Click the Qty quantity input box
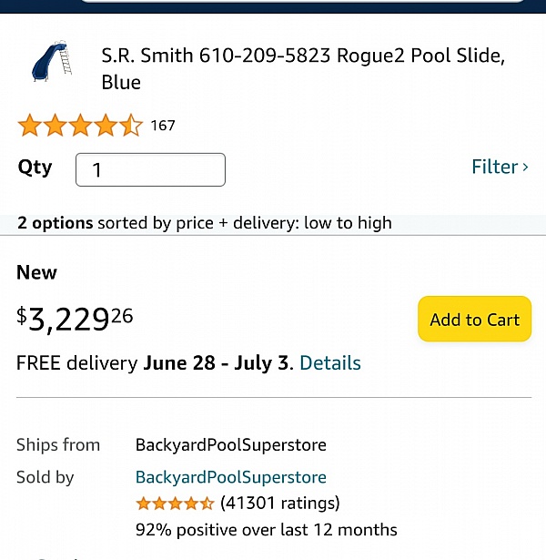This screenshot has width=546, height=560. click(x=150, y=170)
